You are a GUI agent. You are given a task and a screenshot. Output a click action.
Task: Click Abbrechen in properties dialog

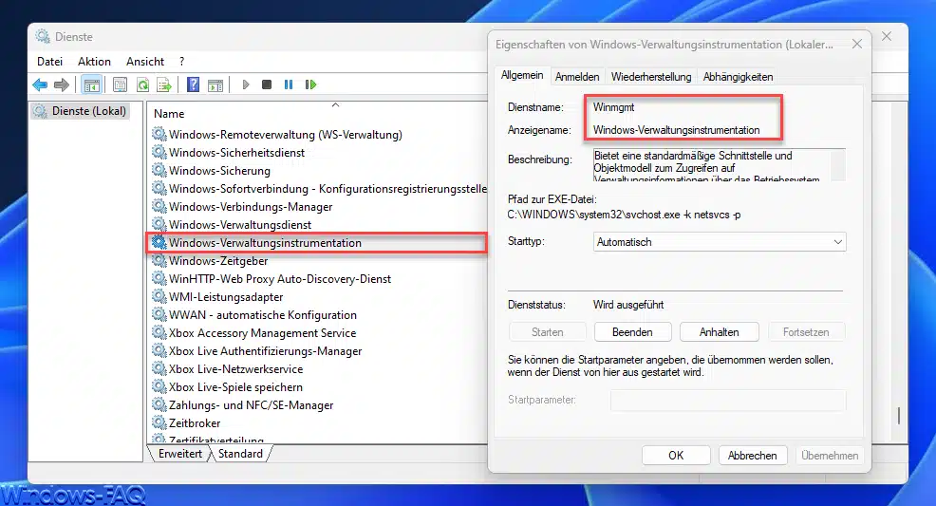pos(752,456)
